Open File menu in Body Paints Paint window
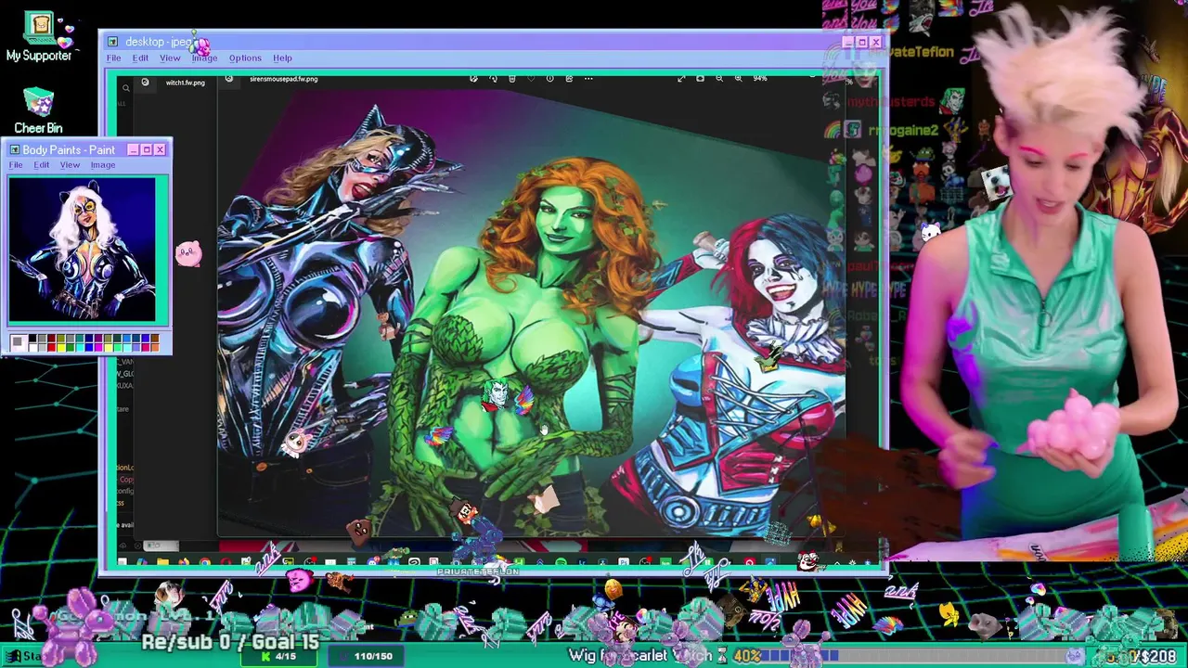The image size is (1188, 668). click(16, 165)
